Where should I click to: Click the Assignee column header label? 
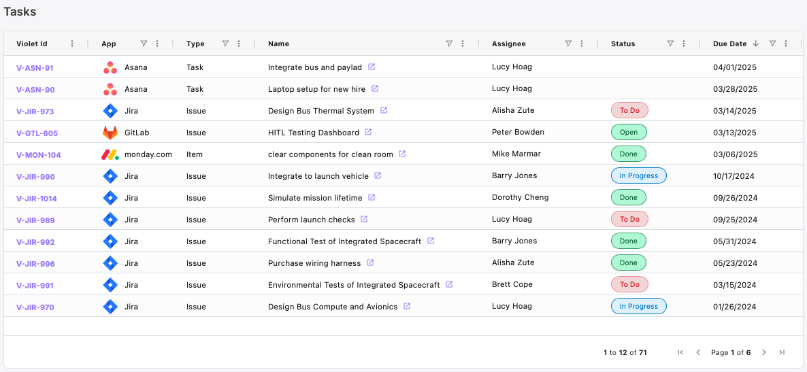pyautogui.click(x=508, y=44)
